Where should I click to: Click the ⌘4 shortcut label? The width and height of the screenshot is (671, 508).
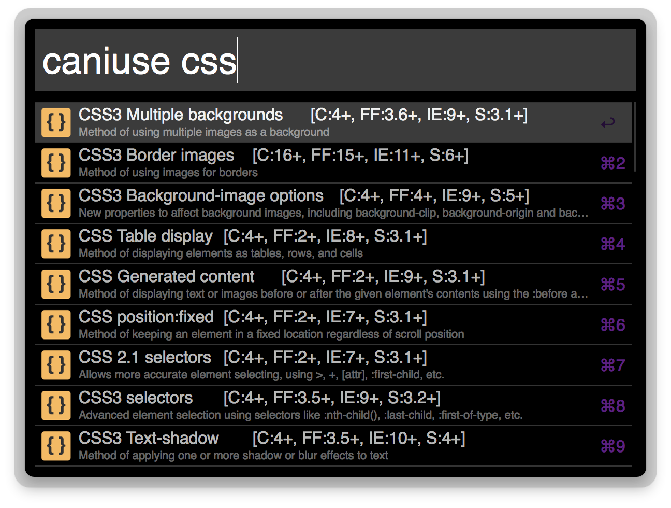(x=613, y=244)
